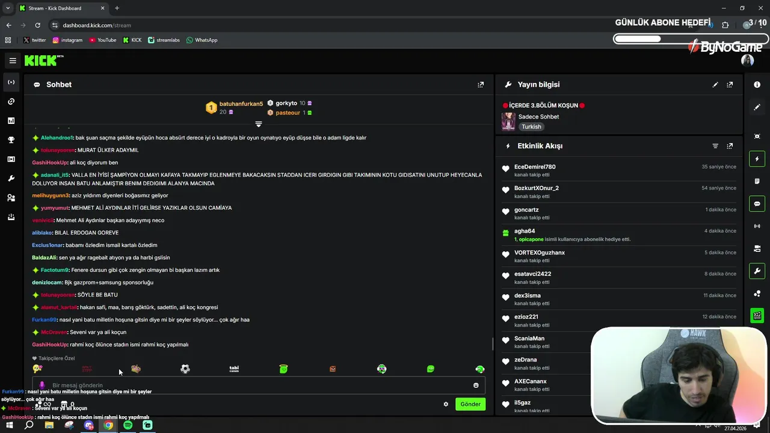The width and height of the screenshot is (770, 433).
Task: Pop out the Yayın bilgisi panel
Action: (730, 85)
